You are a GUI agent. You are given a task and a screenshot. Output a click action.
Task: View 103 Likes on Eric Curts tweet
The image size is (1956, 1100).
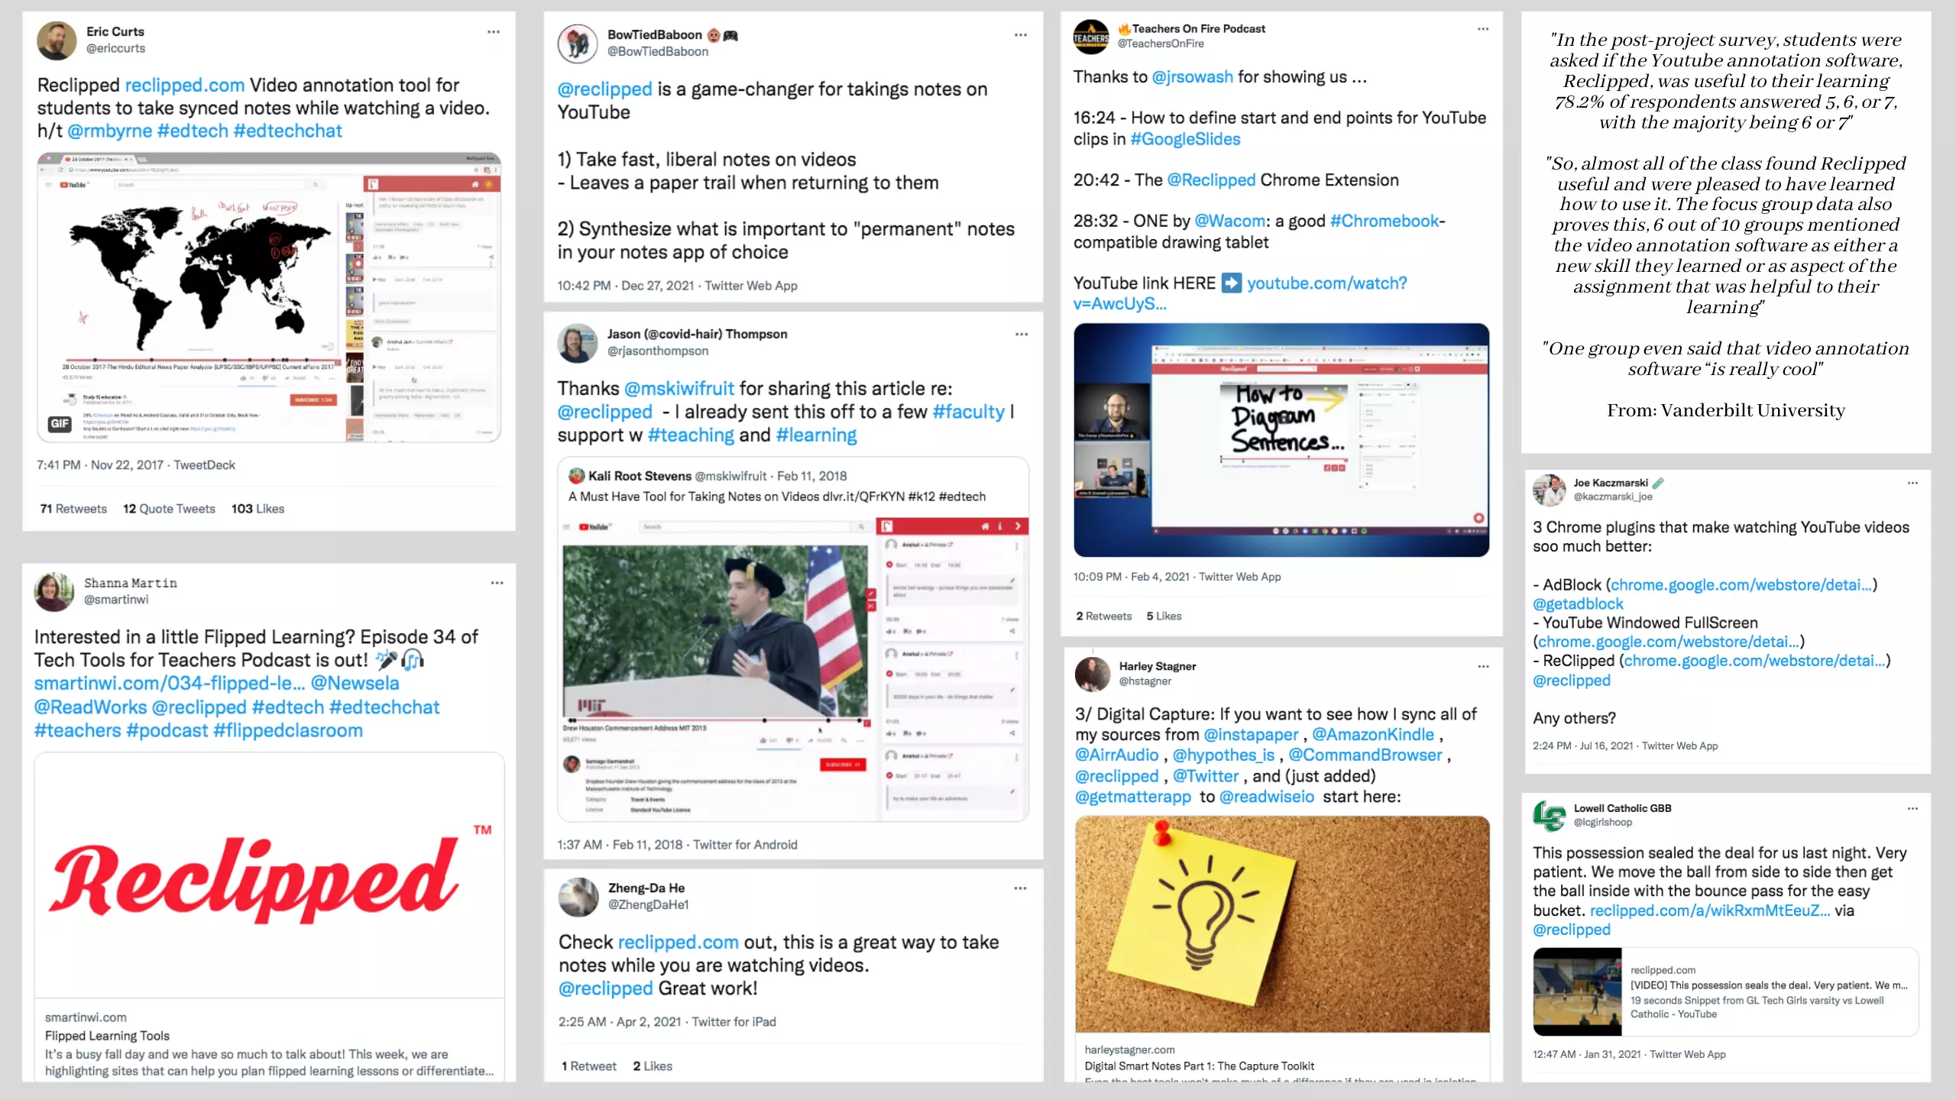257,509
